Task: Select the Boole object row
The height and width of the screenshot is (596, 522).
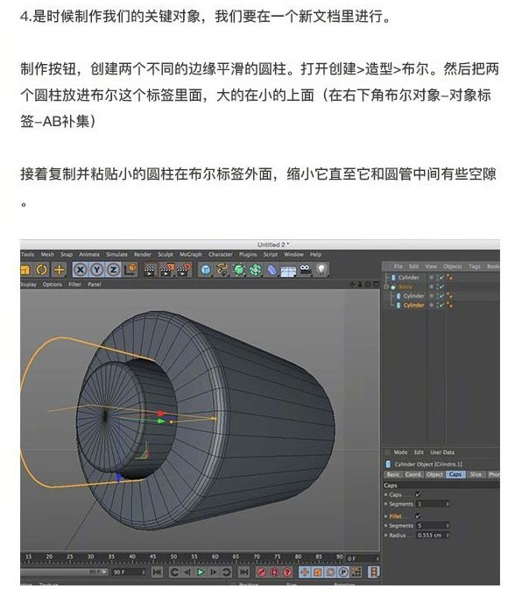Action: click(x=405, y=287)
